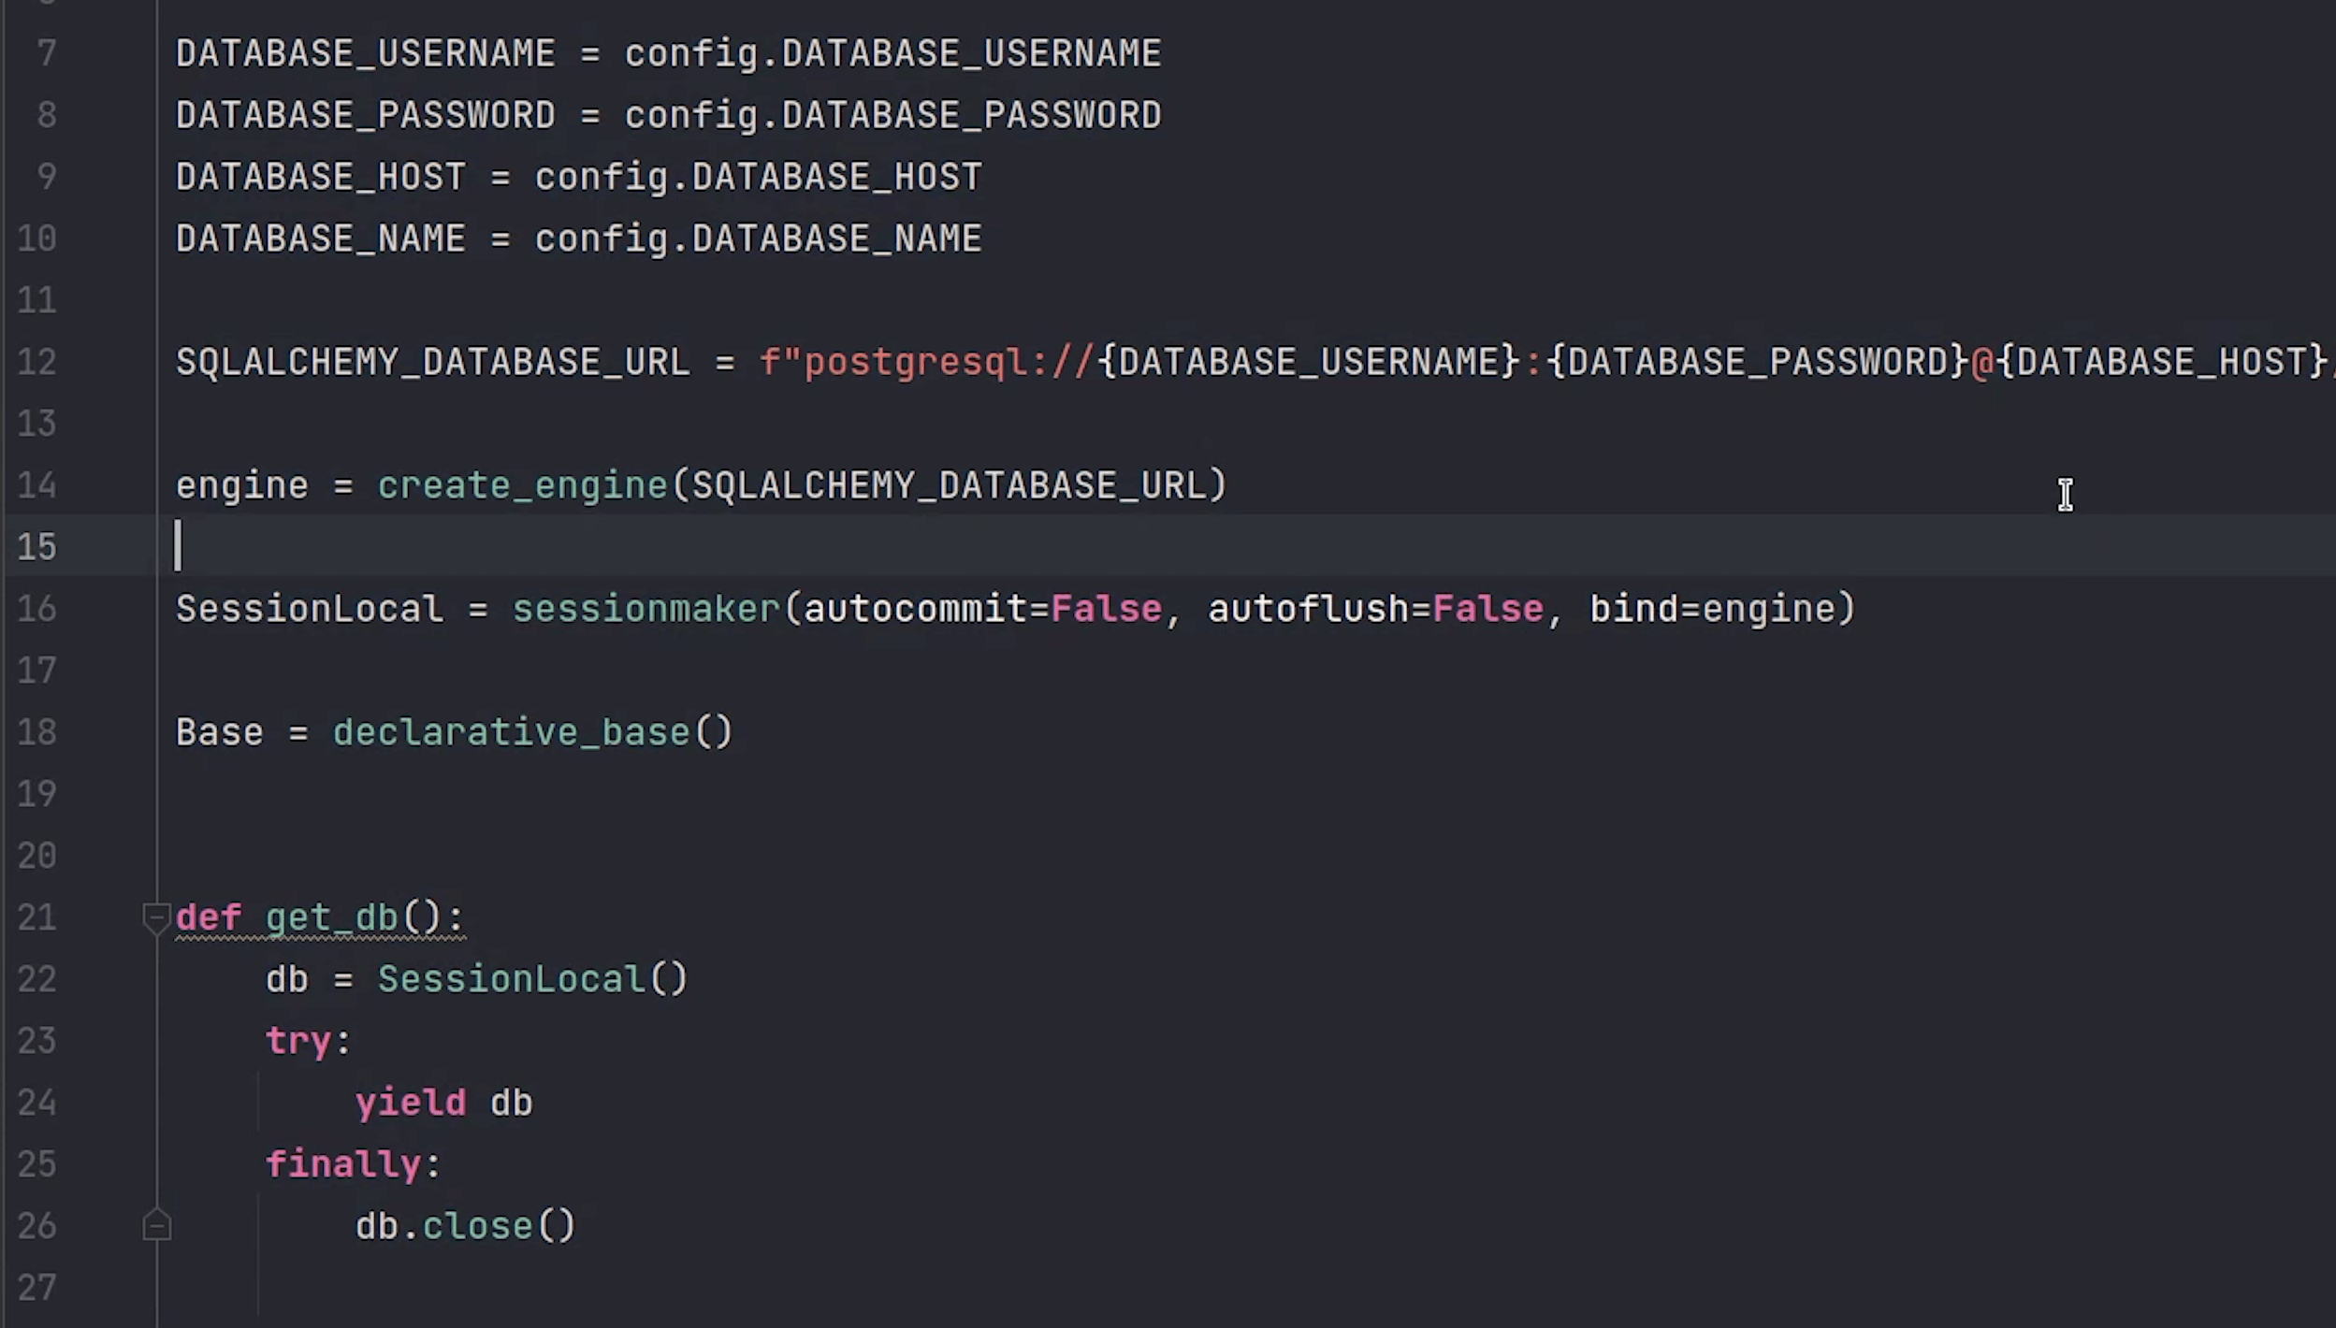Click autocommit=False argument on line 16
Viewport: 2336px width, 1328px height.
982,609
